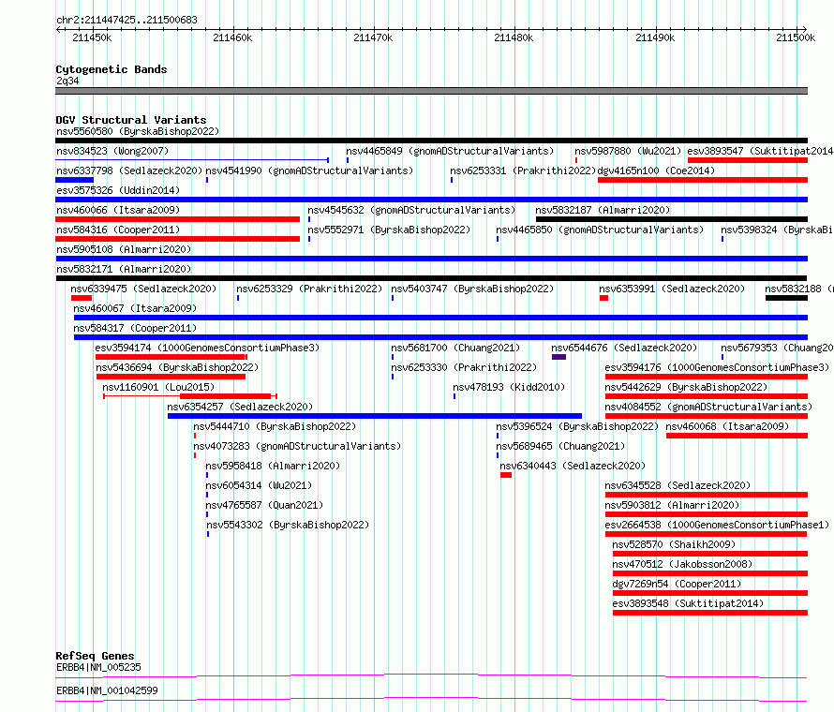Select the small red bar under nsv6339475
The width and height of the screenshot is (834, 712).
pos(82,298)
